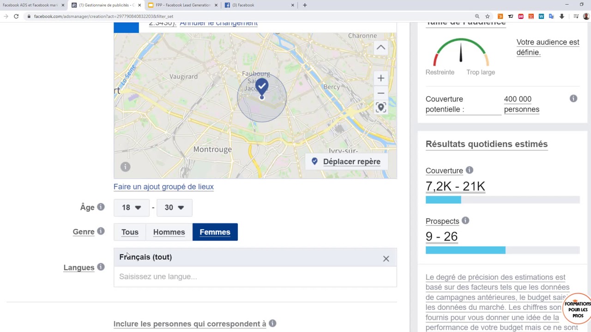
Task: Open the maximum age 30 dropdown
Action: [x=174, y=207]
